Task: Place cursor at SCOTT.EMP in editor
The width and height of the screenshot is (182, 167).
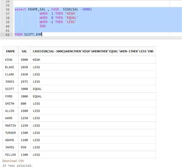Action: coord(33,34)
